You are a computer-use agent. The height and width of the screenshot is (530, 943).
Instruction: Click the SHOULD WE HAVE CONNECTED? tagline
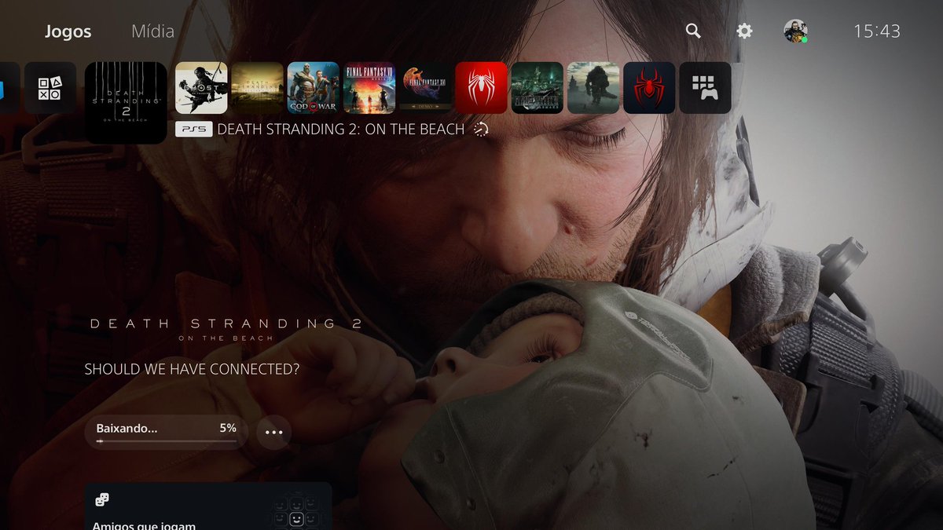coord(192,369)
